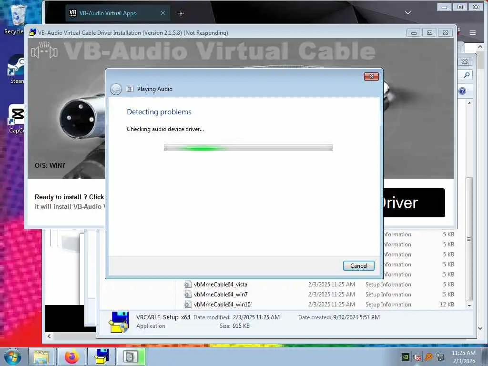Open the Windows Start menu
Viewport: 488px width, 366px height.
[x=13, y=356]
